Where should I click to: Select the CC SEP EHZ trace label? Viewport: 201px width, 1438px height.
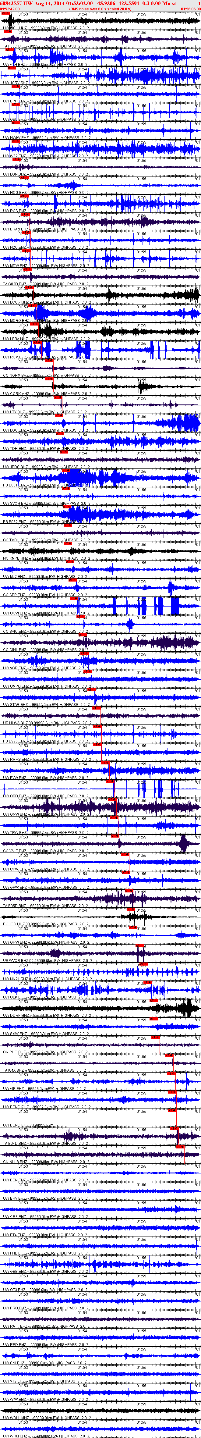(45, 595)
